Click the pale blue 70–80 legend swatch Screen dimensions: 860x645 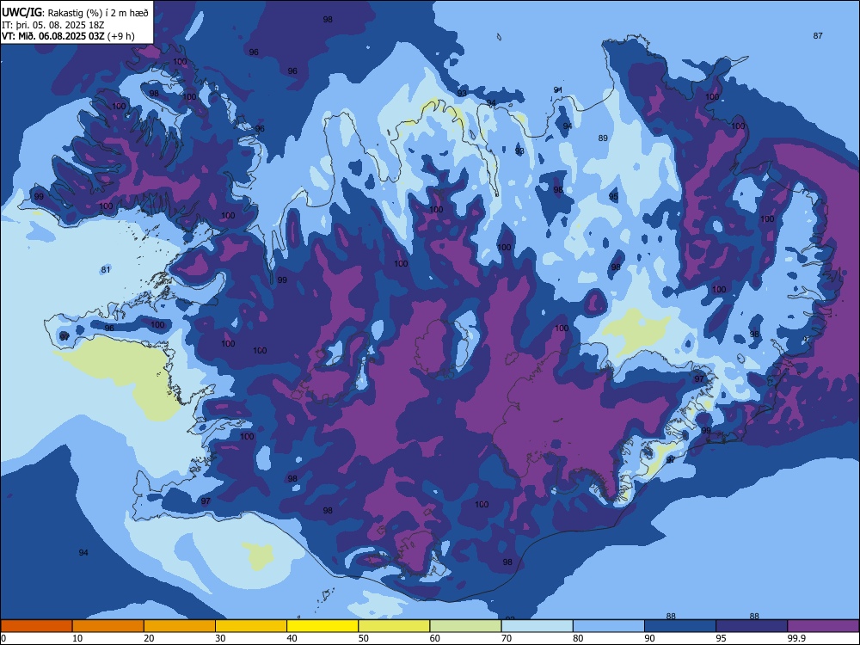[537, 626]
